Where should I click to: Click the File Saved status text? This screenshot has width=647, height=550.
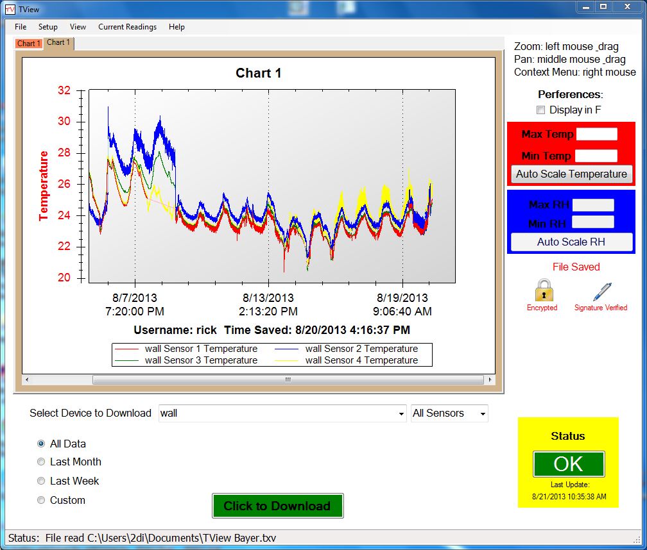pos(576,267)
